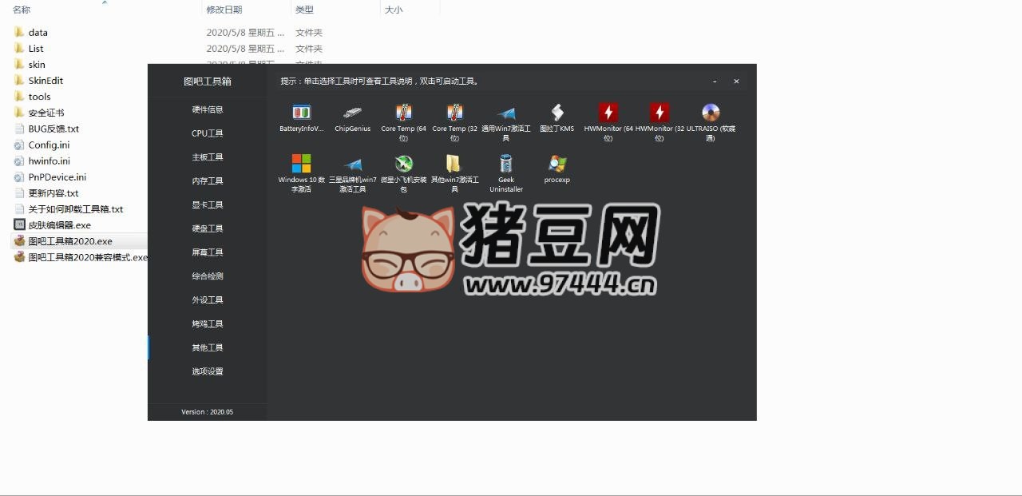Select Core Temp (64位) icon
The height and width of the screenshot is (496, 1022).
(x=403, y=113)
